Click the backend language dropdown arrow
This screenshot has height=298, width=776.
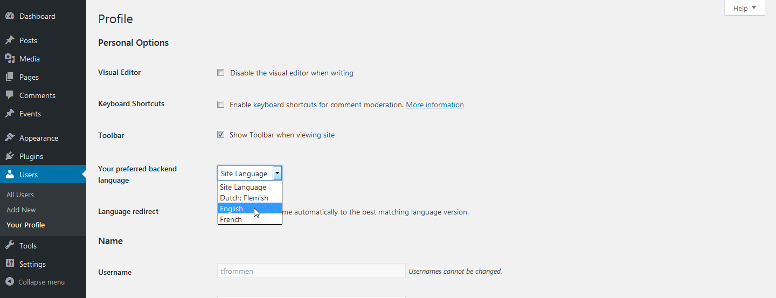(x=277, y=173)
